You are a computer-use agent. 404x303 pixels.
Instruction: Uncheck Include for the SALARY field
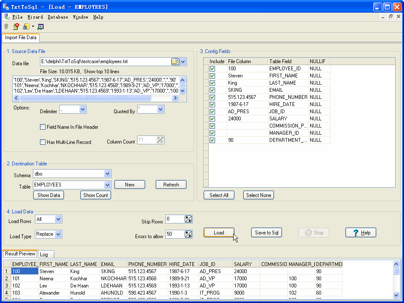tap(212, 119)
